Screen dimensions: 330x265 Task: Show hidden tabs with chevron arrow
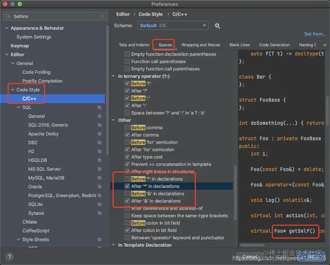[325, 45]
